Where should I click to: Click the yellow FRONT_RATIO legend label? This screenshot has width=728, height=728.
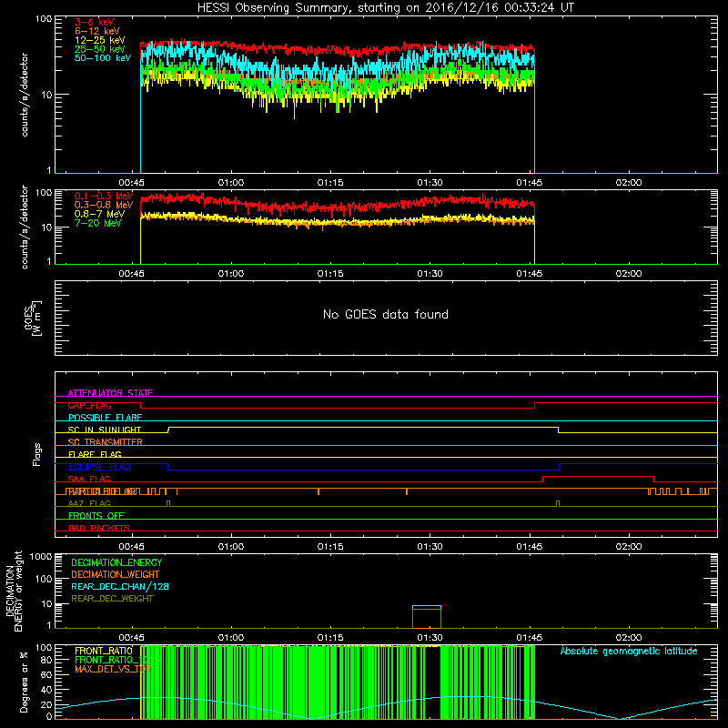(x=104, y=651)
